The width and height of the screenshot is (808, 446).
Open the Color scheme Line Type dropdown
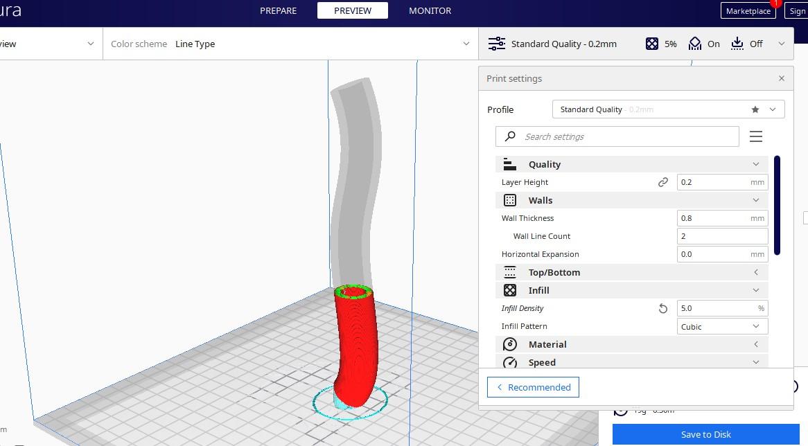290,44
